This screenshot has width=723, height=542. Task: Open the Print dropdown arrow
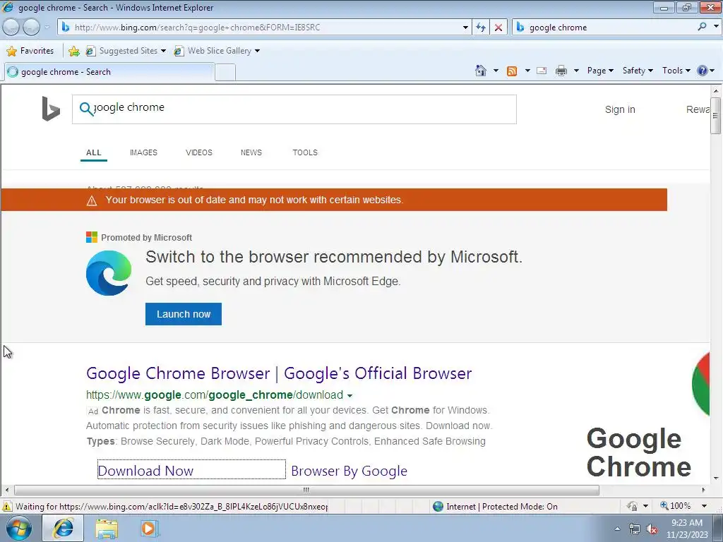(576, 71)
